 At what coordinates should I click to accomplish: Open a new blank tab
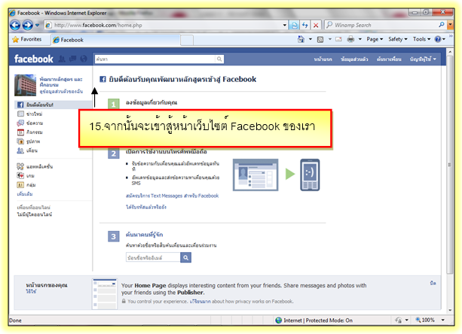186,41
